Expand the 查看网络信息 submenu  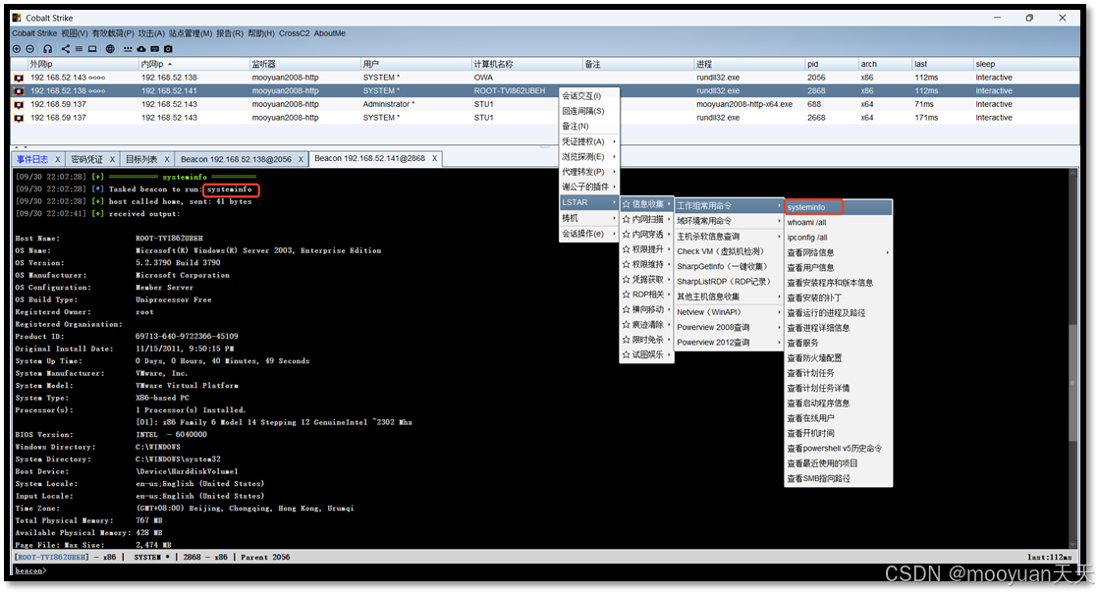(839, 252)
